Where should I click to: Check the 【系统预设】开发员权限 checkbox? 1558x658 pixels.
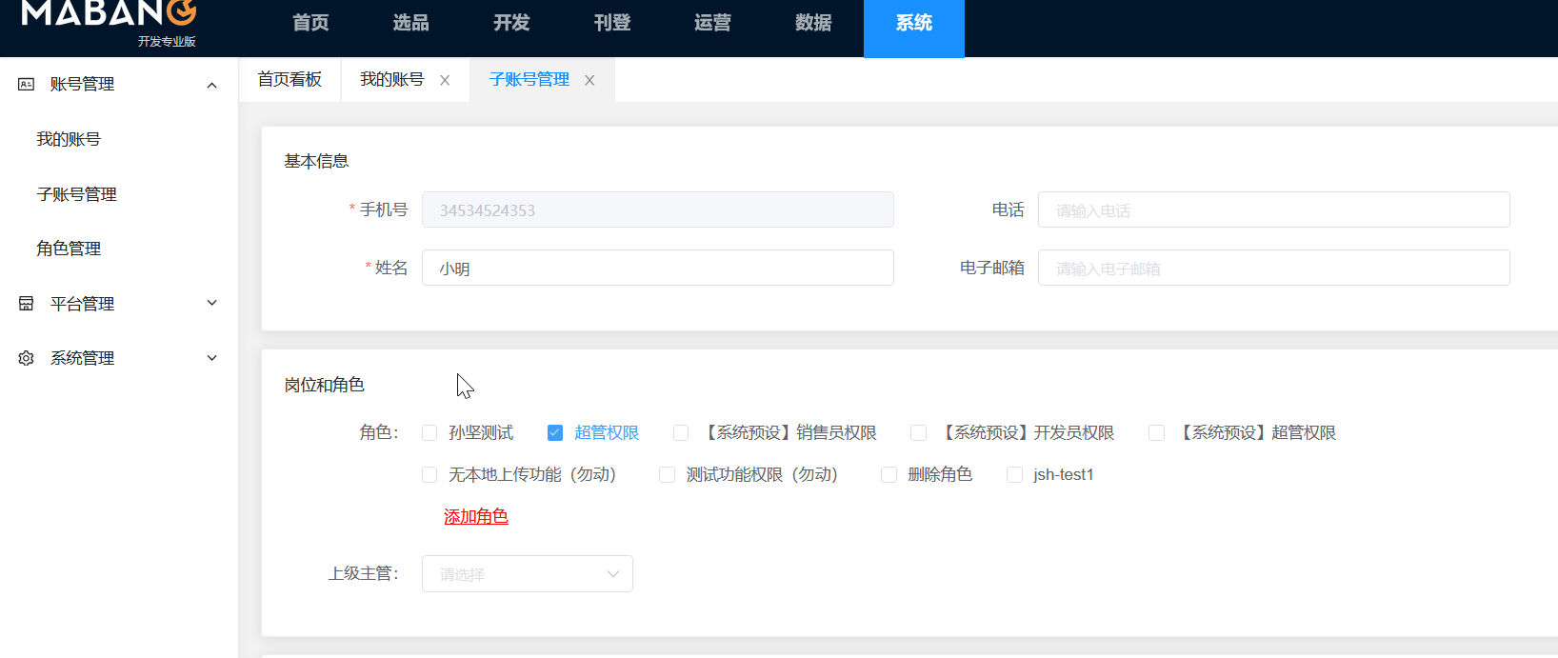pyautogui.click(x=919, y=433)
